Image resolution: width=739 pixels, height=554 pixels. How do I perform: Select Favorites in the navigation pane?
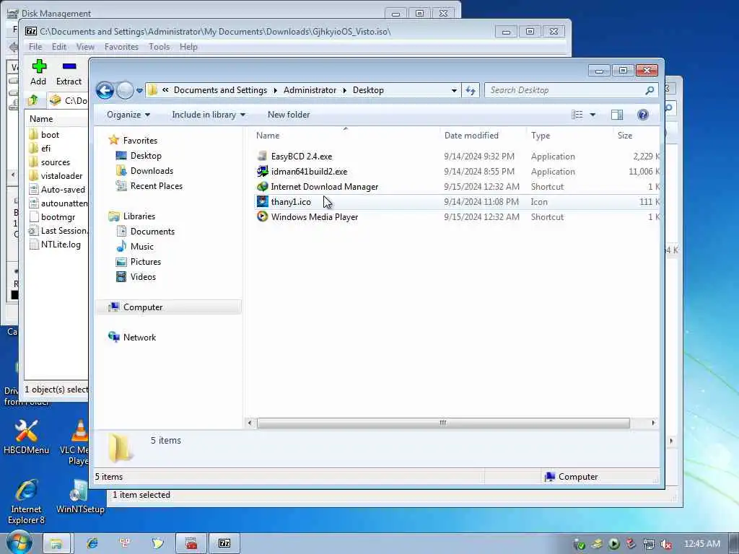(x=140, y=141)
